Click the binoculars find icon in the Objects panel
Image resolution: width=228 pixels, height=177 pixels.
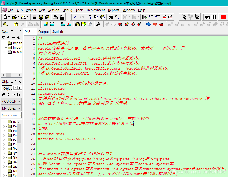pyautogui.click(x=18, y=95)
